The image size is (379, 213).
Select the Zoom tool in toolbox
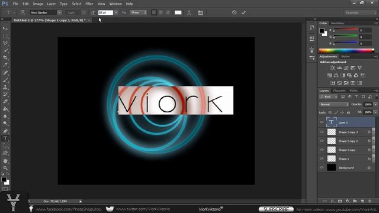[x=5, y=168]
